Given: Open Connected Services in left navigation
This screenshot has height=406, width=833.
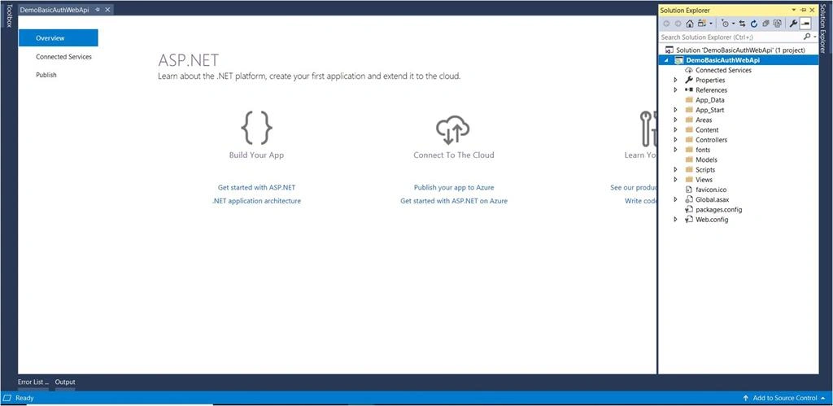Looking at the screenshot, I should coord(63,57).
